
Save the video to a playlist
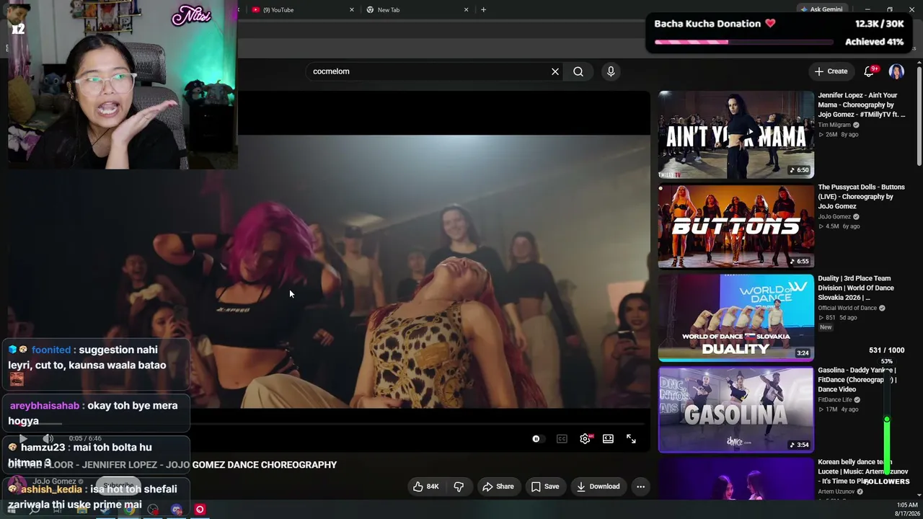click(545, 487)
